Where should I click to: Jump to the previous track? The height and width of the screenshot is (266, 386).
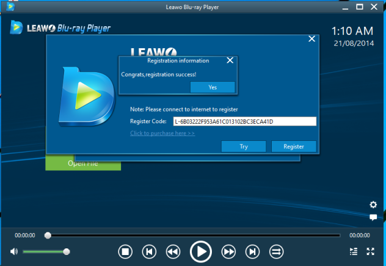pos(149,252)
